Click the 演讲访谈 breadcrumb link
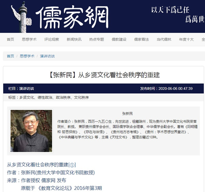This screenshot has width=205, height=192. click(47, 56)
